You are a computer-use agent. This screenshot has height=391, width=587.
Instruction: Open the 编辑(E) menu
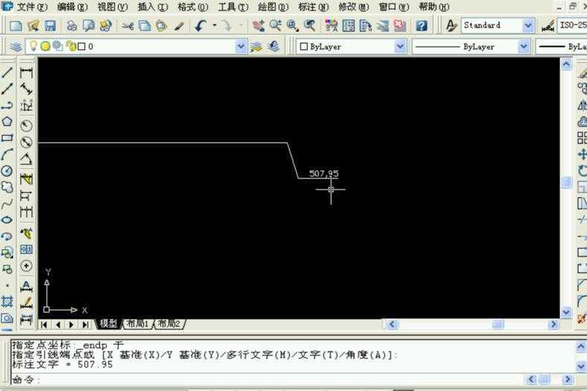click(x=72, y=7)
